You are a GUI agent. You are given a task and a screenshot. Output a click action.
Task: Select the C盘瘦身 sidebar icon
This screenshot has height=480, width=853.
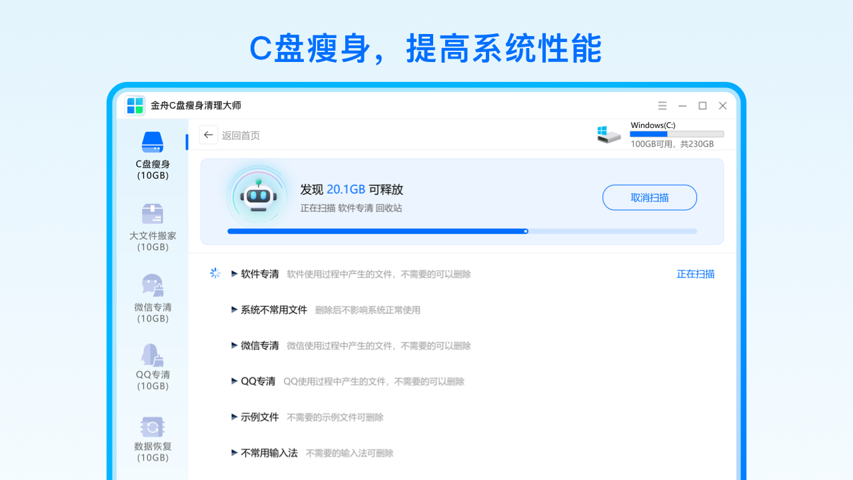[x=153, y=142]
